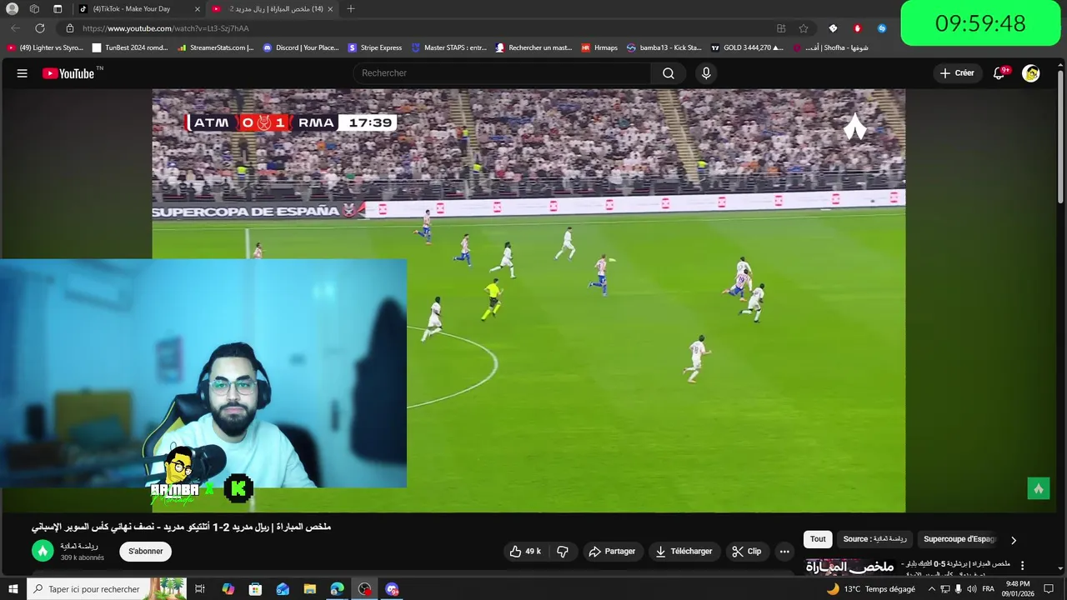
Task: Open the Rechercher un mast... bookmark
Action: (x=533, y=47)
